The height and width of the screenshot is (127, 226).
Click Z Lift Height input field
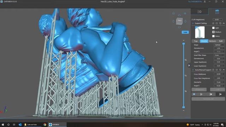218,20
